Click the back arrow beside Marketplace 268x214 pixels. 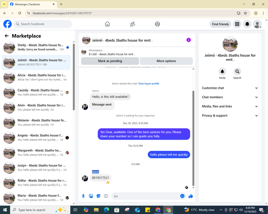(6, 36)
